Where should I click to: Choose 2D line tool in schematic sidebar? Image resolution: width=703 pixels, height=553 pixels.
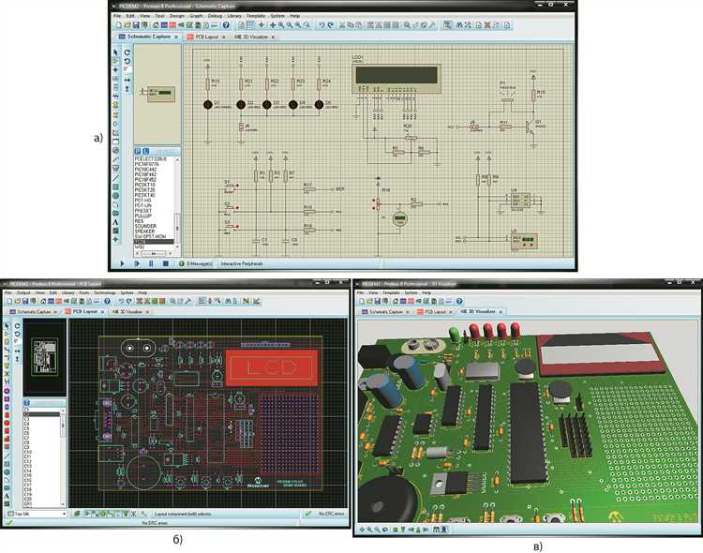coord(115,177)
